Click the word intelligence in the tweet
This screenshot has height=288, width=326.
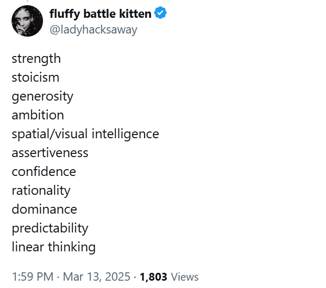tap(125, 134)
